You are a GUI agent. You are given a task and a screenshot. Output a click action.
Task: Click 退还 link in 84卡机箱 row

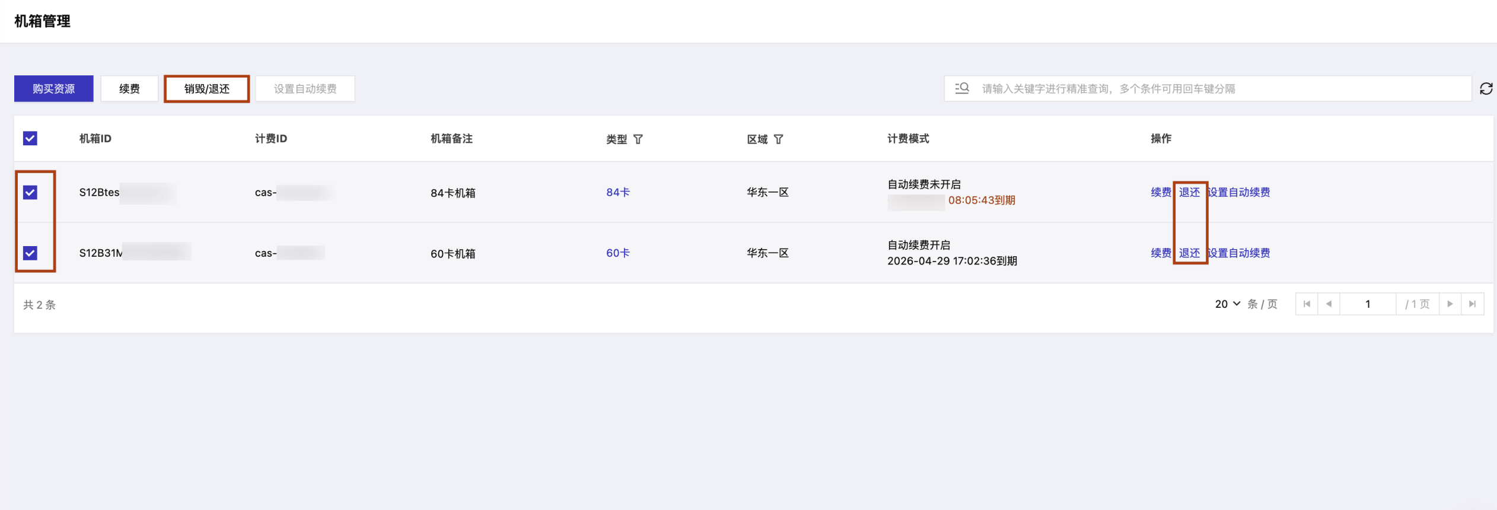click(x=1189, y=192)
